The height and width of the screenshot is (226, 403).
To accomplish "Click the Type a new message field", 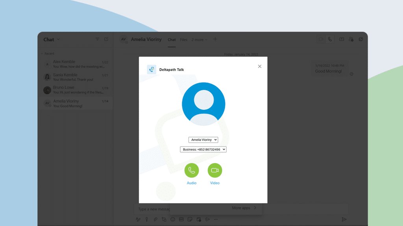I will pos(241,209).
